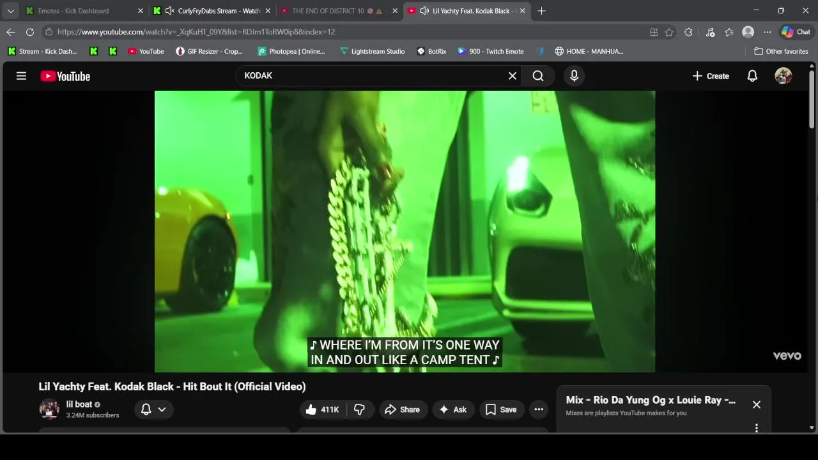Open YouTube notifications bell in header
The image size is (818, 460).
coord(752,76)
